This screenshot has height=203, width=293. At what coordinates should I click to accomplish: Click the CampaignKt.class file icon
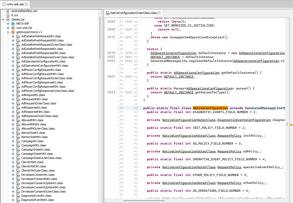[18, 141]
